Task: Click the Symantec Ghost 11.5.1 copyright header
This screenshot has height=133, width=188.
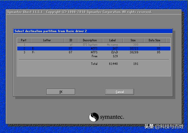Action: click(x=79, y=12)
